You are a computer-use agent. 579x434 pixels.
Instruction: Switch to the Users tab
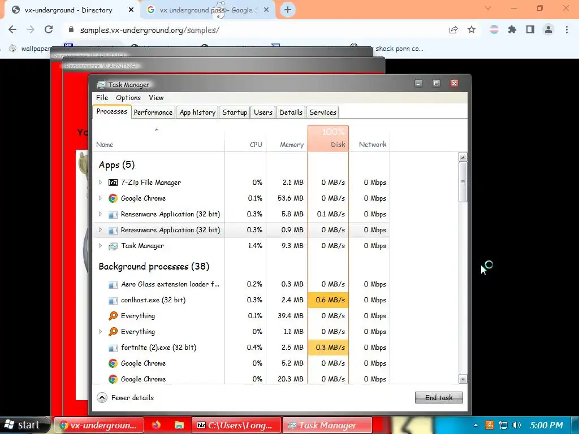263,112
